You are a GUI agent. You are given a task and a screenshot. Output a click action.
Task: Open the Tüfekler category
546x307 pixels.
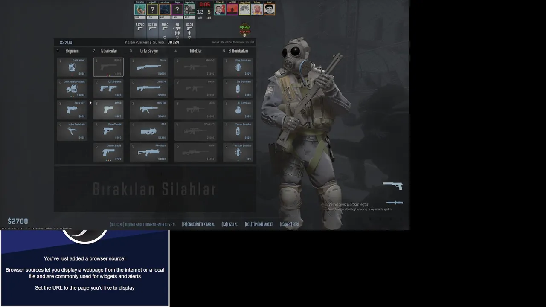point(195,51)
